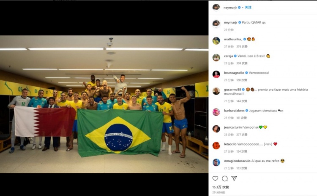Share the post via paper plane icon

tap(234, 178)
